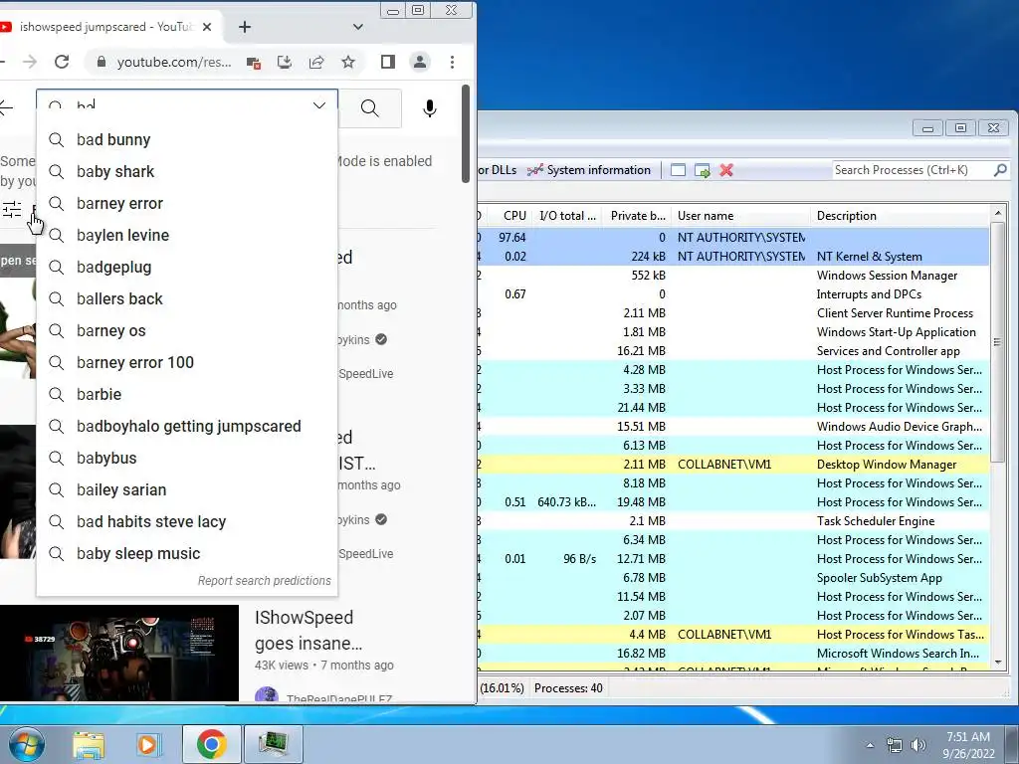Open Chrome three-dot menu

point(453,62)
